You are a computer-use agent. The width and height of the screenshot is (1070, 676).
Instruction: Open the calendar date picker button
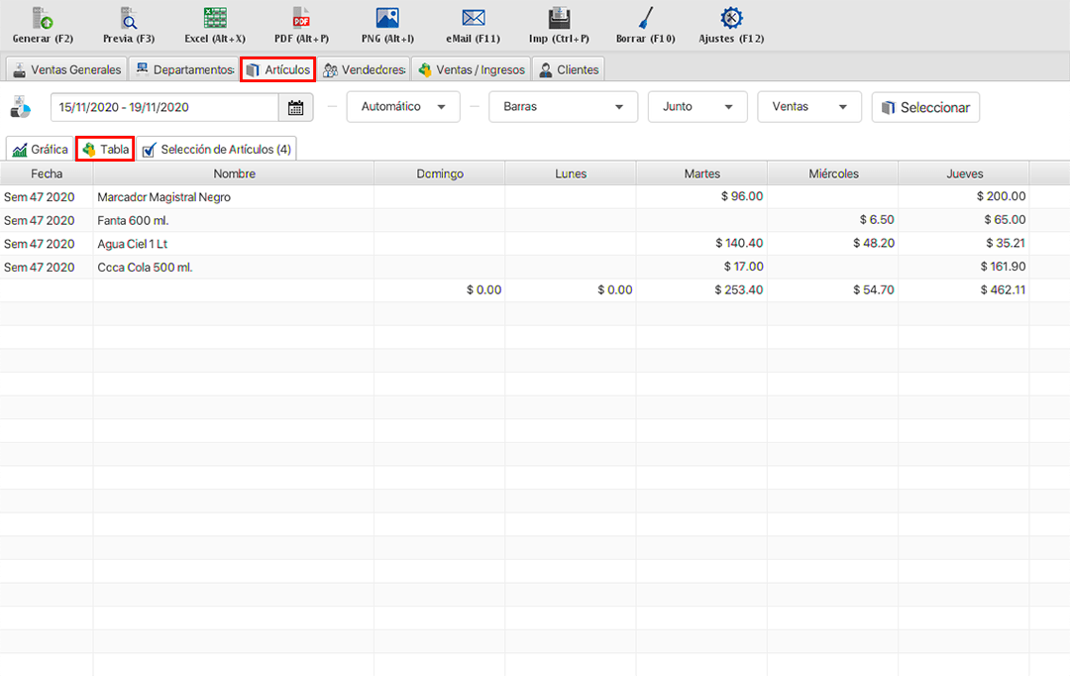tap(296, 107)
